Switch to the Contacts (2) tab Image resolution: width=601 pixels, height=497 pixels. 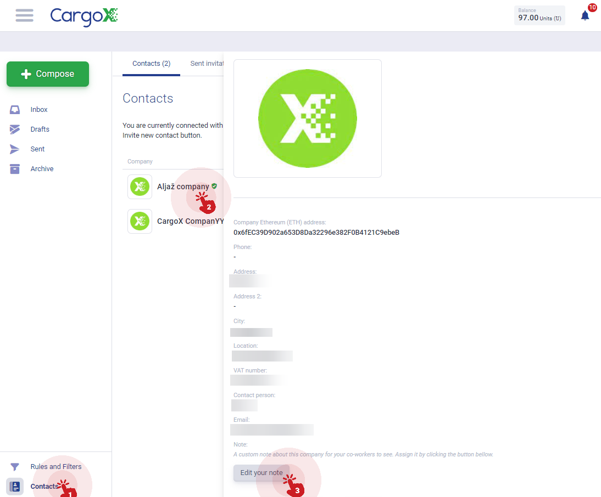(x=152, y=64)
